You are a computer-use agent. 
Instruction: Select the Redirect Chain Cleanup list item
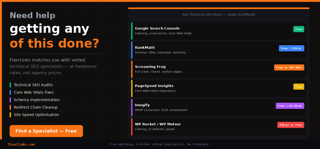34,107
